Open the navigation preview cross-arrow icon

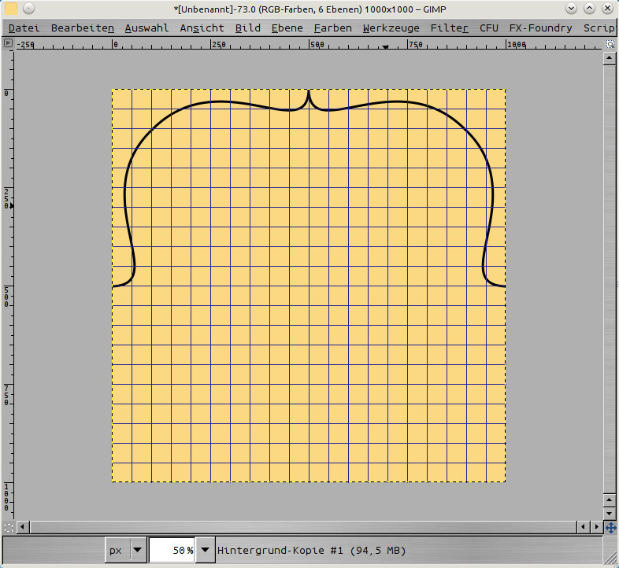pos(610,527)
